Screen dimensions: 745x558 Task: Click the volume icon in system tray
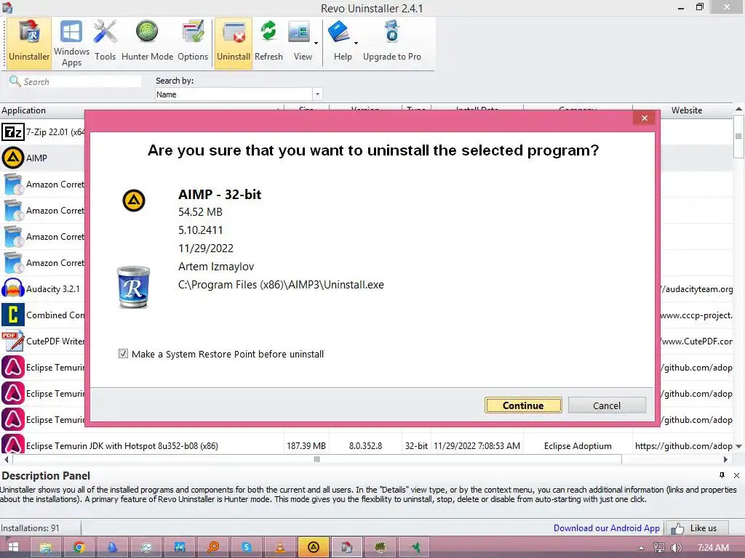(x=676, y=548)
